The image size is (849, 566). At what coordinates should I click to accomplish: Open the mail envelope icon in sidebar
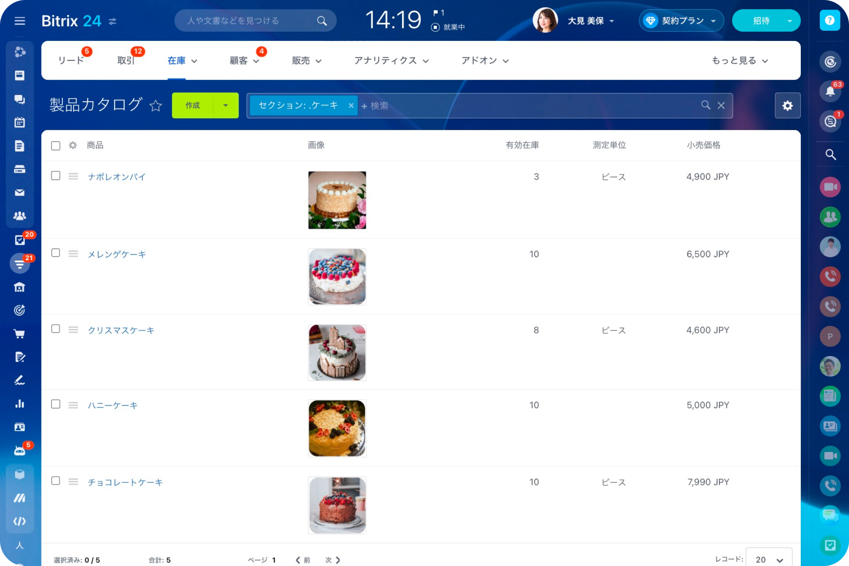(x=19, y=192)
